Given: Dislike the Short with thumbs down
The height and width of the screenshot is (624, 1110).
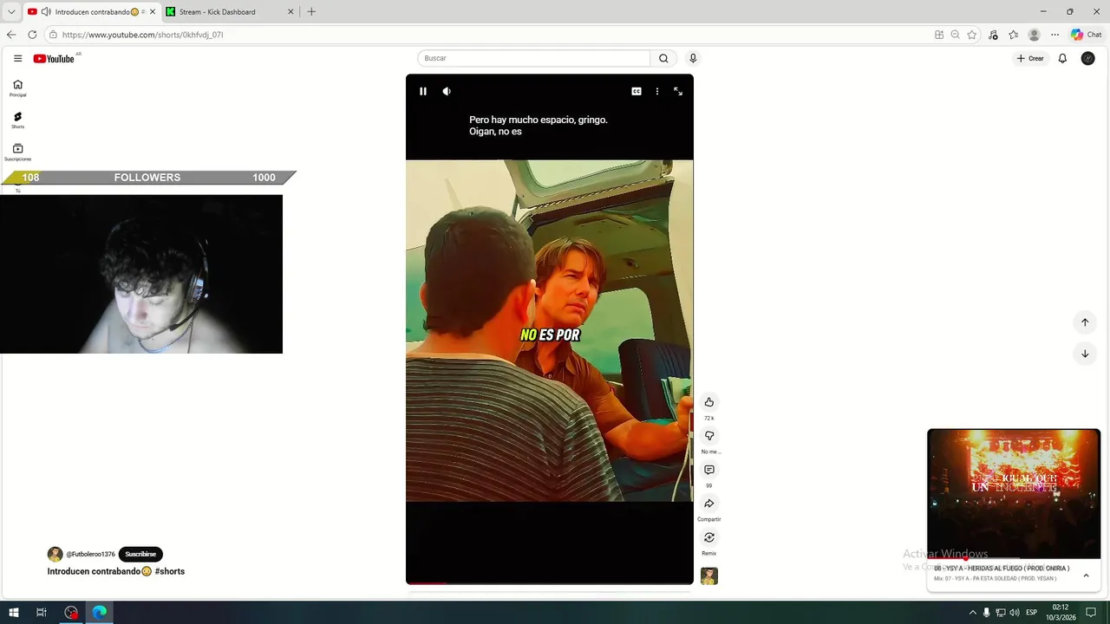Looking at the screenshot, I should pyautogui.click(x=709, y=436).
